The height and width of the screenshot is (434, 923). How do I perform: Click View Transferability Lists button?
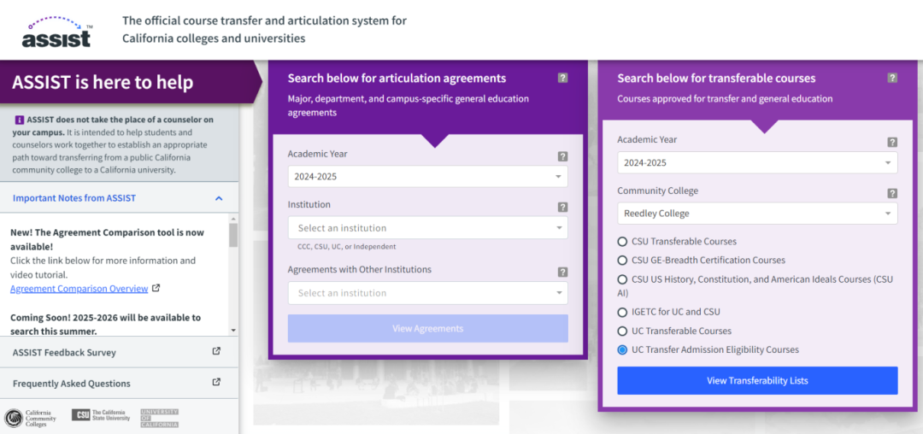(x=757, y=380)
